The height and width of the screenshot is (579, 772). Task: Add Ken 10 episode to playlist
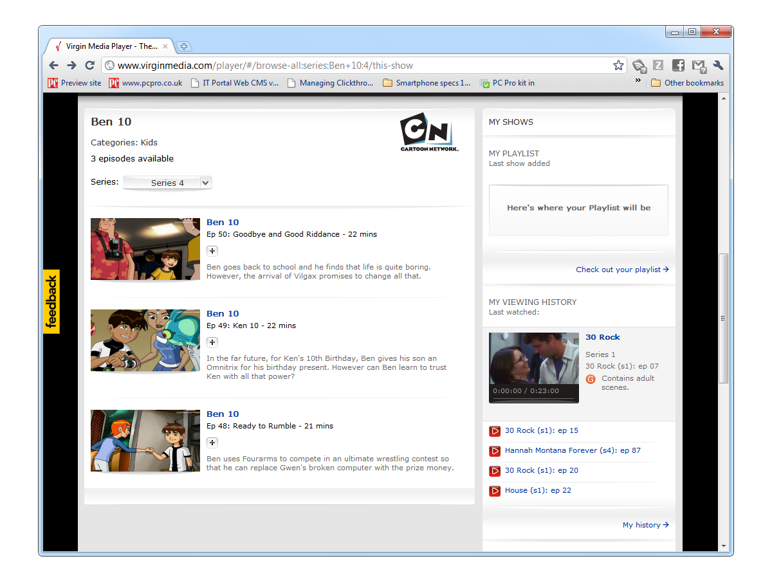click(212, 342)
